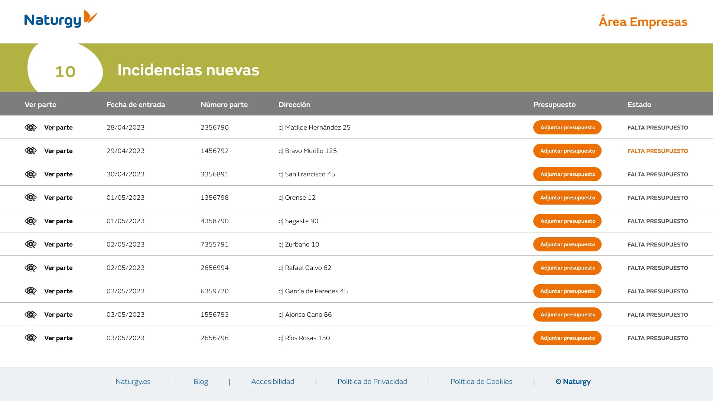Click the eye icon for part 2656796
Viewport: 713px width, 401px height.
(30, 338)
